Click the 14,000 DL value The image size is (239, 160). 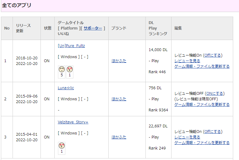158,50
